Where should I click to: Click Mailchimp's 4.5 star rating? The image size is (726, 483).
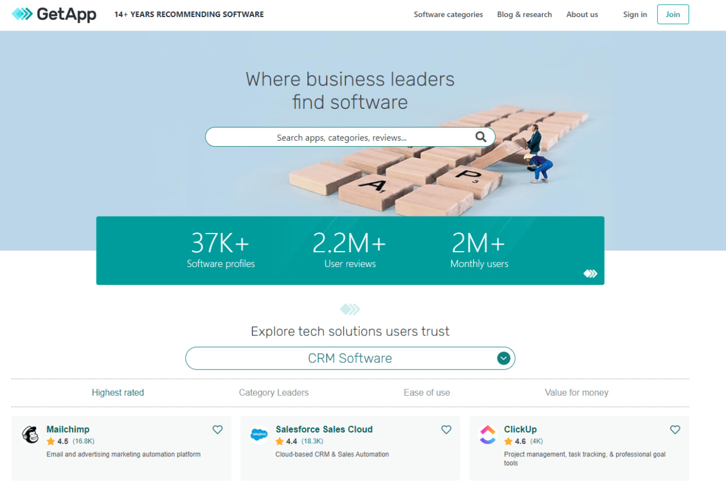[57, 441]
